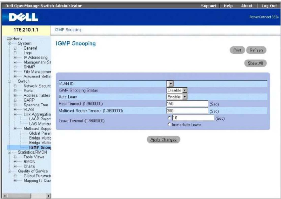Screen dimensions: 281x199
Task: Select the Table Views tree item
Action: click(34, 157)
